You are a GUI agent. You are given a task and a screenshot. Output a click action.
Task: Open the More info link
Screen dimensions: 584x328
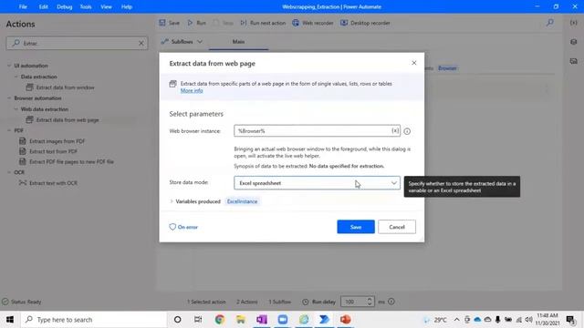192,90
